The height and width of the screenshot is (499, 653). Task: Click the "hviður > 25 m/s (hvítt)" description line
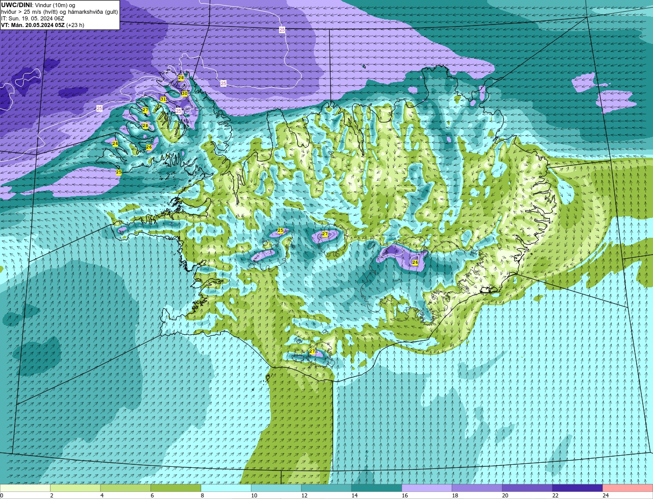(31, 12)
